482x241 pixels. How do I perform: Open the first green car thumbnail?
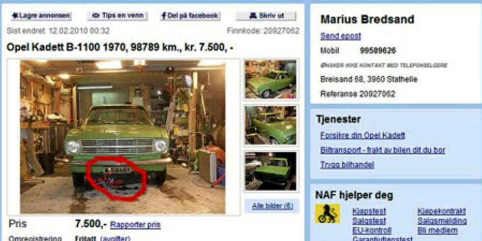point(271,79)
